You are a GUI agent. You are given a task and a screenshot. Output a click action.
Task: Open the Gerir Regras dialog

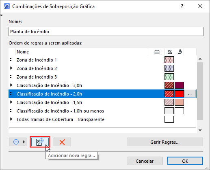click(x=165, y=142)
